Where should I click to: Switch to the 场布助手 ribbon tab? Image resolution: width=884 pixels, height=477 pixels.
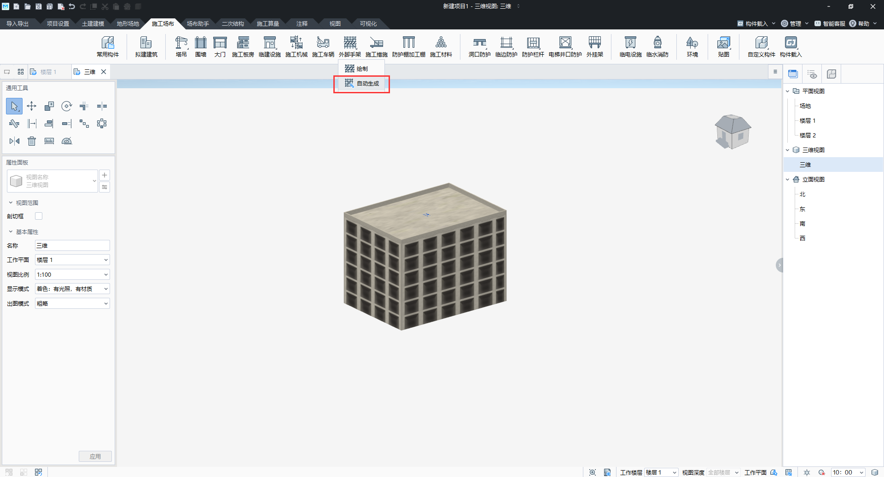click(198, 24)
